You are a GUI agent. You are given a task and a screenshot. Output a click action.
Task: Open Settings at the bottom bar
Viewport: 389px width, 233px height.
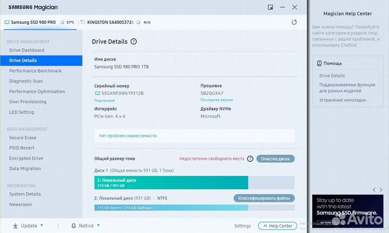coord(242,226)
